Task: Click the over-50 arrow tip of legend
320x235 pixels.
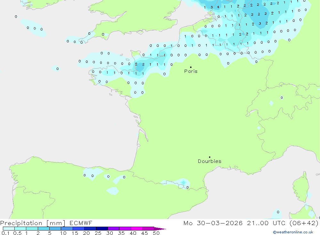Action: pos(160,229)
